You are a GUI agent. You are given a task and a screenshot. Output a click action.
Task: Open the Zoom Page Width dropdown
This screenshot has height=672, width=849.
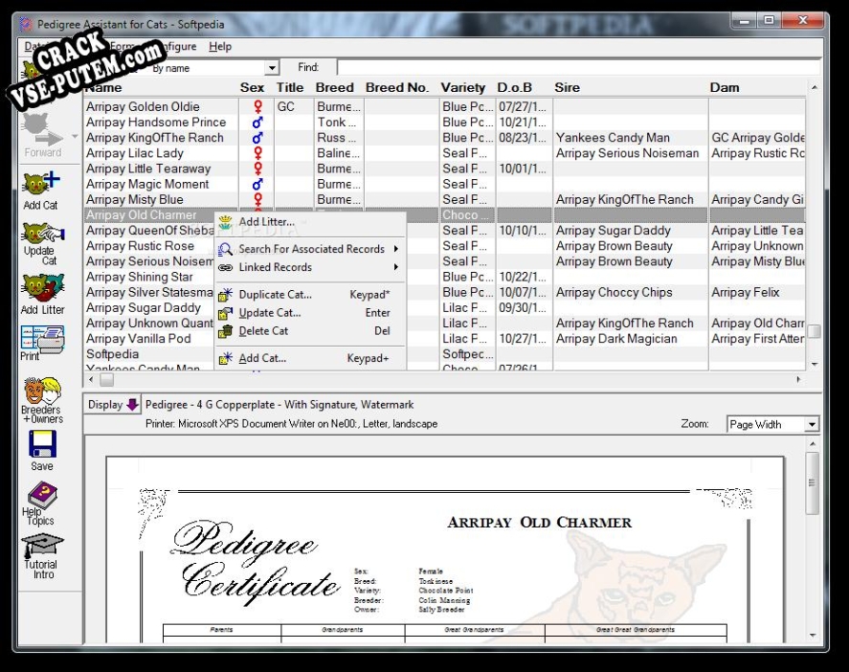pyautogui.click(x=812, y=424)
